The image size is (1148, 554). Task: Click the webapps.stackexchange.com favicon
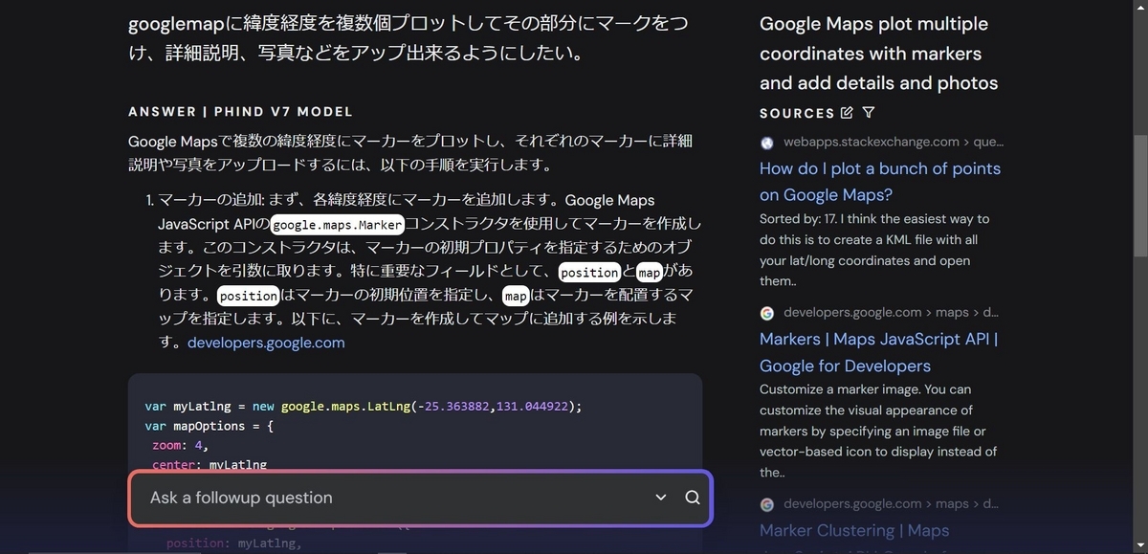pyautogui.click(x=767, y=143)
